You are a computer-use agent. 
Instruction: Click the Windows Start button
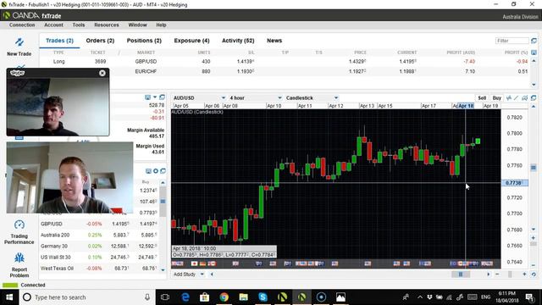coord(9,297)
